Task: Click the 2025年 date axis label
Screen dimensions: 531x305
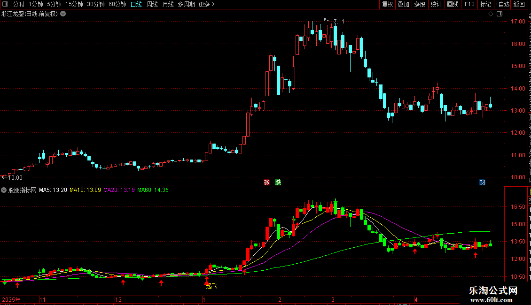Action: click(11, 299)
